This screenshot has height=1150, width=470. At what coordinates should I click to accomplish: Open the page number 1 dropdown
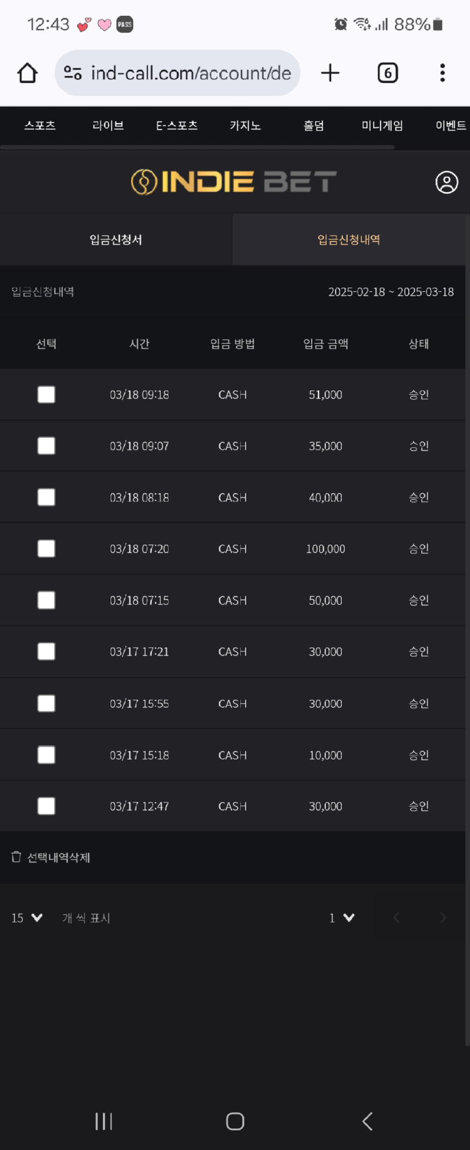click(341, 918)
